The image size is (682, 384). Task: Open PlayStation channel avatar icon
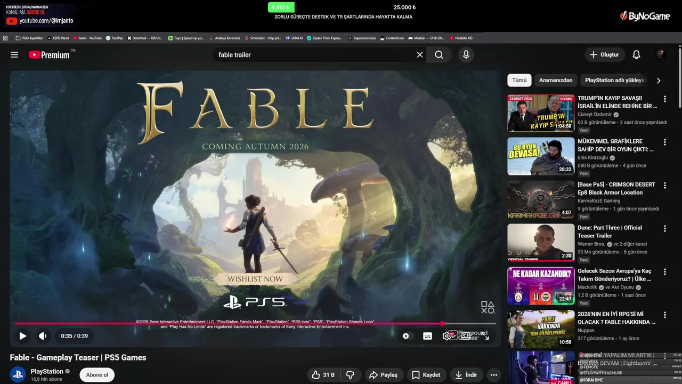pos(18,375)
